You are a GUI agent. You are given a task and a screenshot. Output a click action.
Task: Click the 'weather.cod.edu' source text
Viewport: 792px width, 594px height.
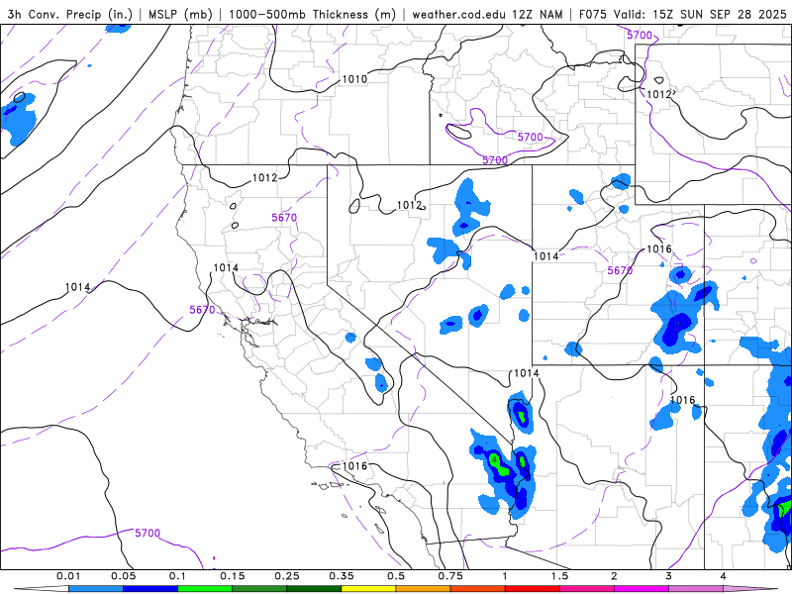[458, 14]
